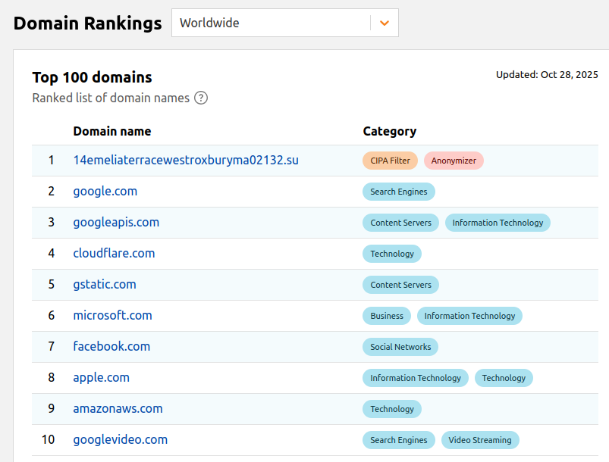Open the google.com domain link

105,191
